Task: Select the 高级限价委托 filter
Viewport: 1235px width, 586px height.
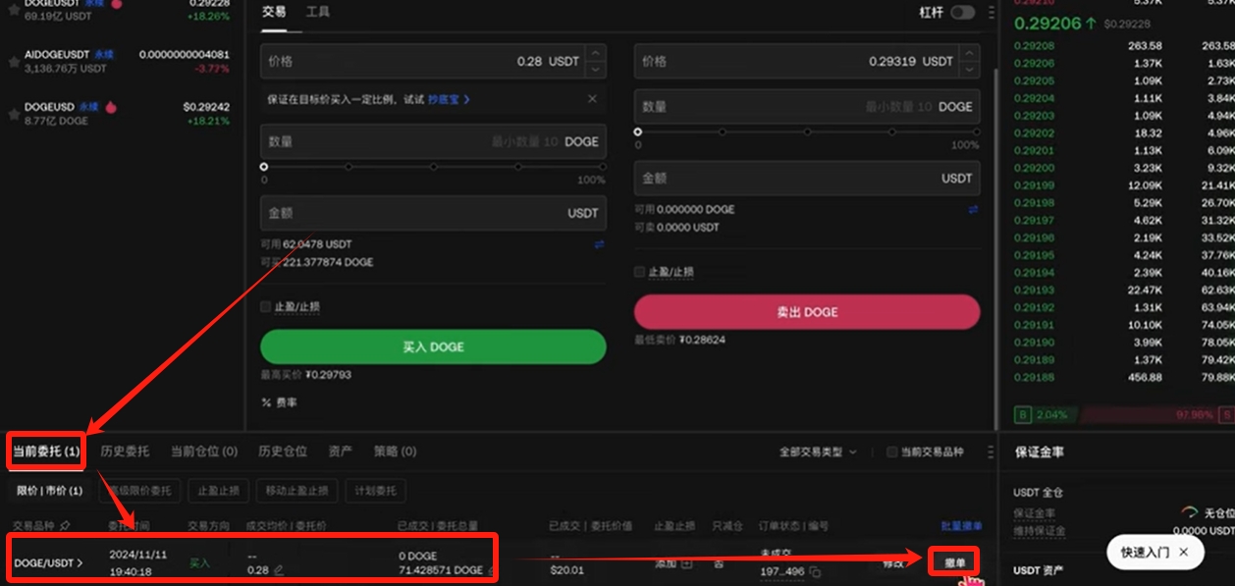Action: click(x=137, y=491)
